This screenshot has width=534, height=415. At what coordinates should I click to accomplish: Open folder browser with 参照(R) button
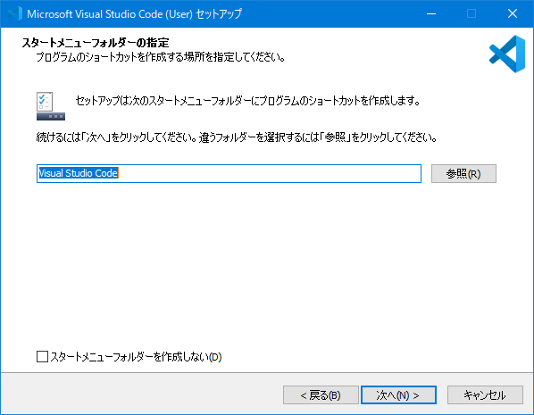click(x=463, y=174)
